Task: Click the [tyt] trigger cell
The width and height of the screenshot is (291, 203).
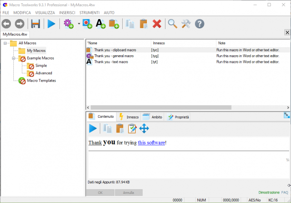Action: 155,62
